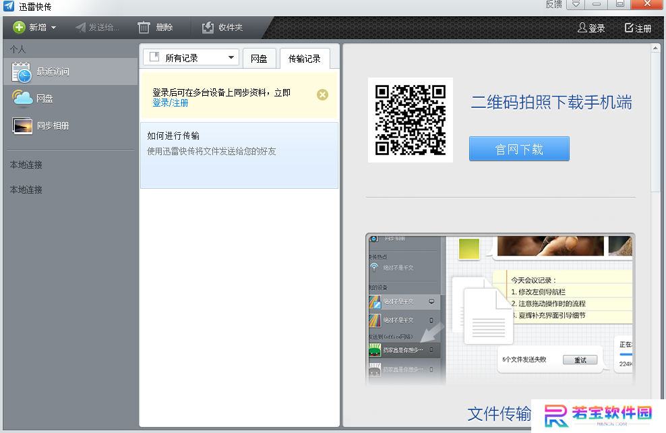This screenshot has width=666, height=433.
Task: Switch to the 传输记录 tab
Action: click(305, 59)
